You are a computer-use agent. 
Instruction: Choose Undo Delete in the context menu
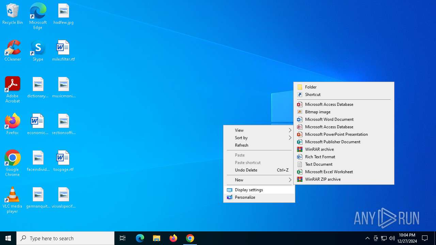[x=259, y=170]
